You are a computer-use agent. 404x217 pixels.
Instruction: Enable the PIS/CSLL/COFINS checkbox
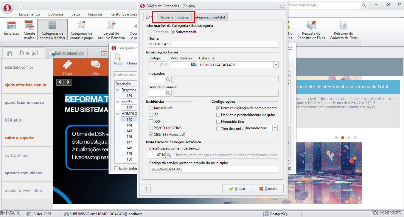coord(151,128)
